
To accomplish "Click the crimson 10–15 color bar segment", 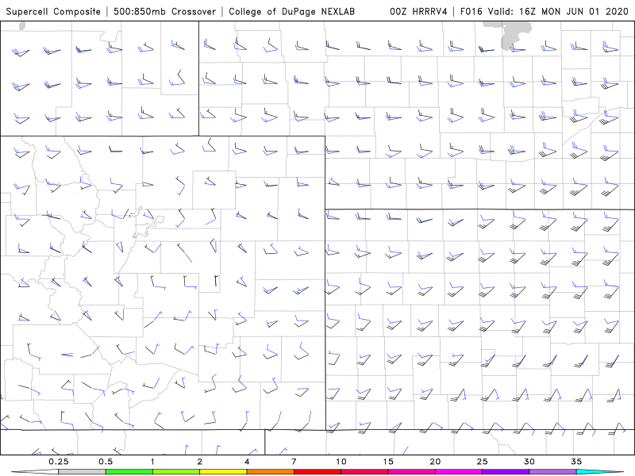I will [x=364, y=472].
